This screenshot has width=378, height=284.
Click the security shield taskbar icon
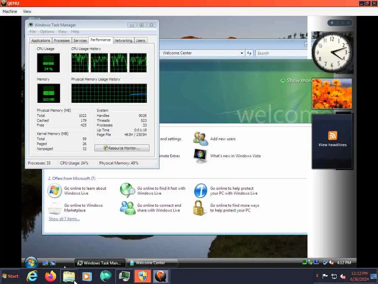[x=143, y=276]
